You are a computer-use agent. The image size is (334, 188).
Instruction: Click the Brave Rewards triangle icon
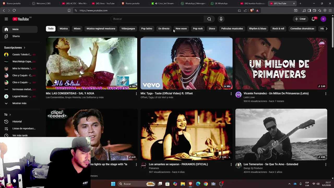257,10
